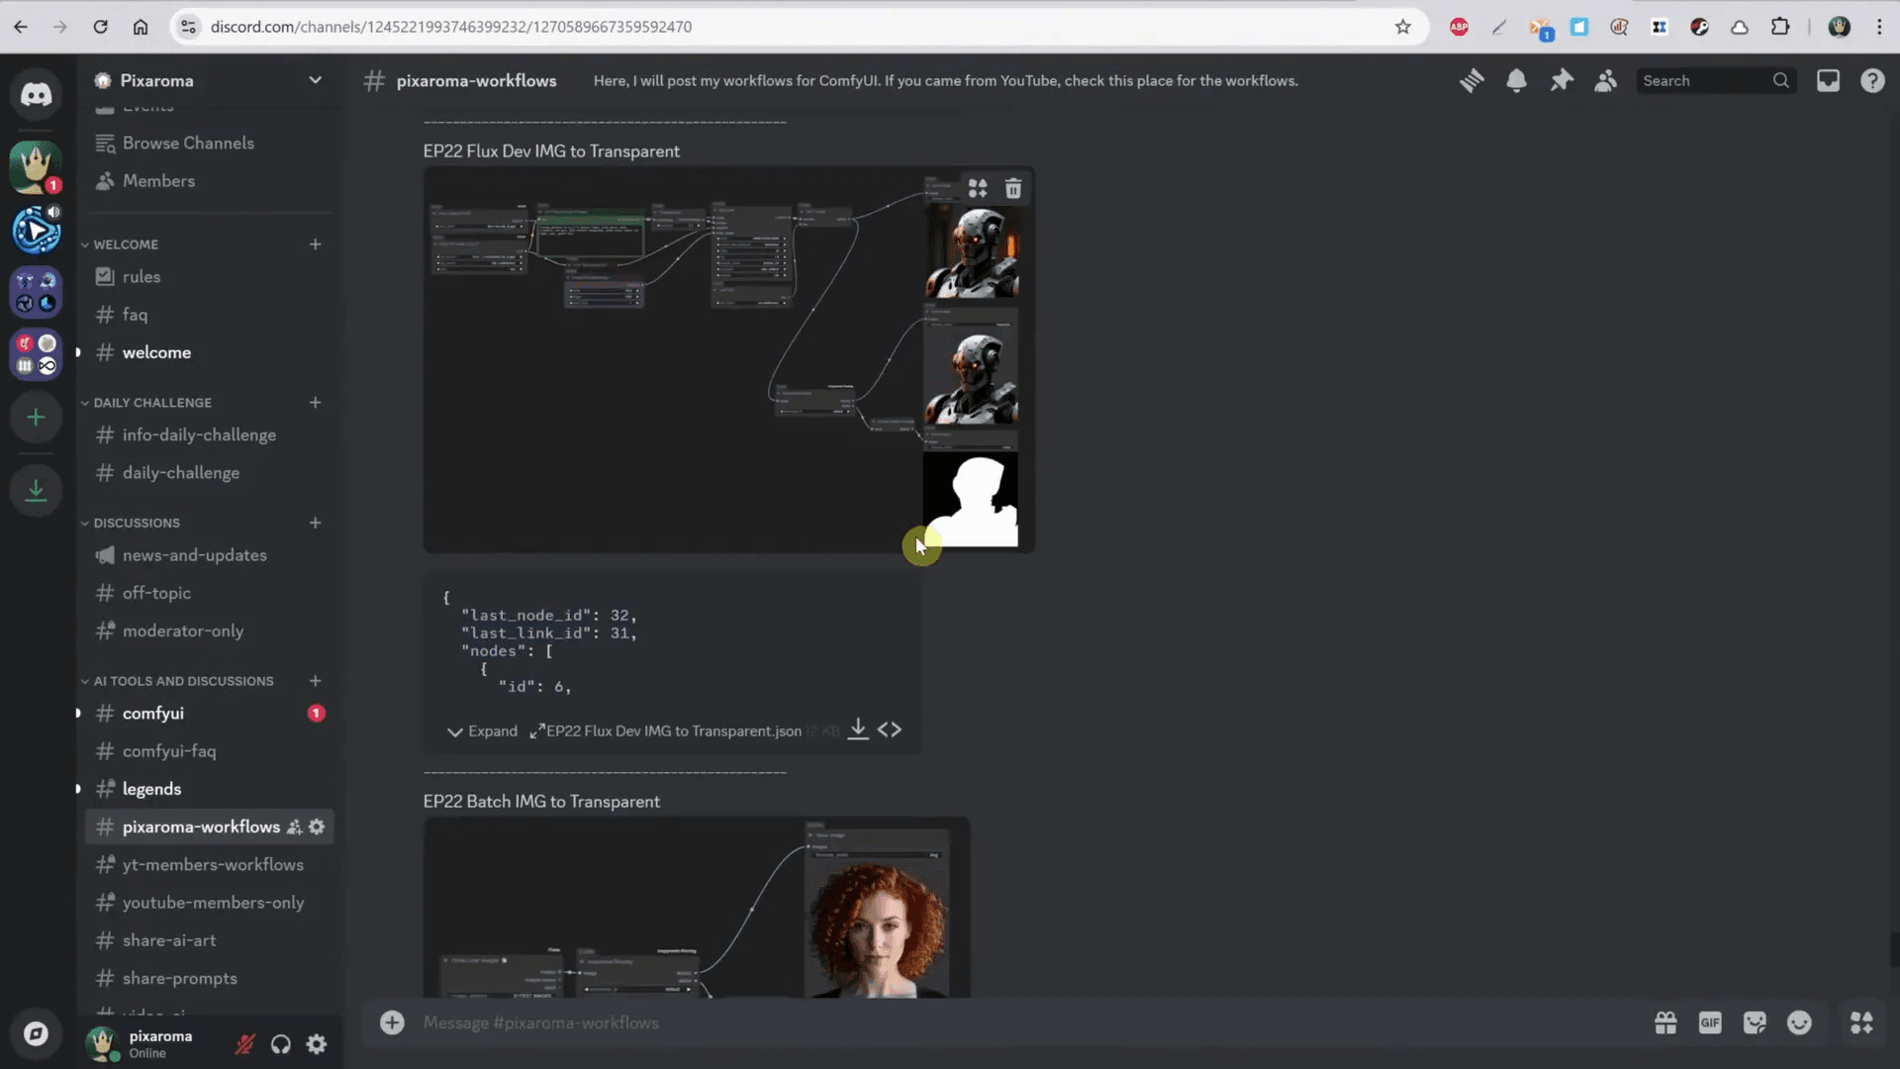Viewport: 1900px width, 1069px height.
Task: Open the apps launcher icon in message bar
Action: [1861, 1022]
